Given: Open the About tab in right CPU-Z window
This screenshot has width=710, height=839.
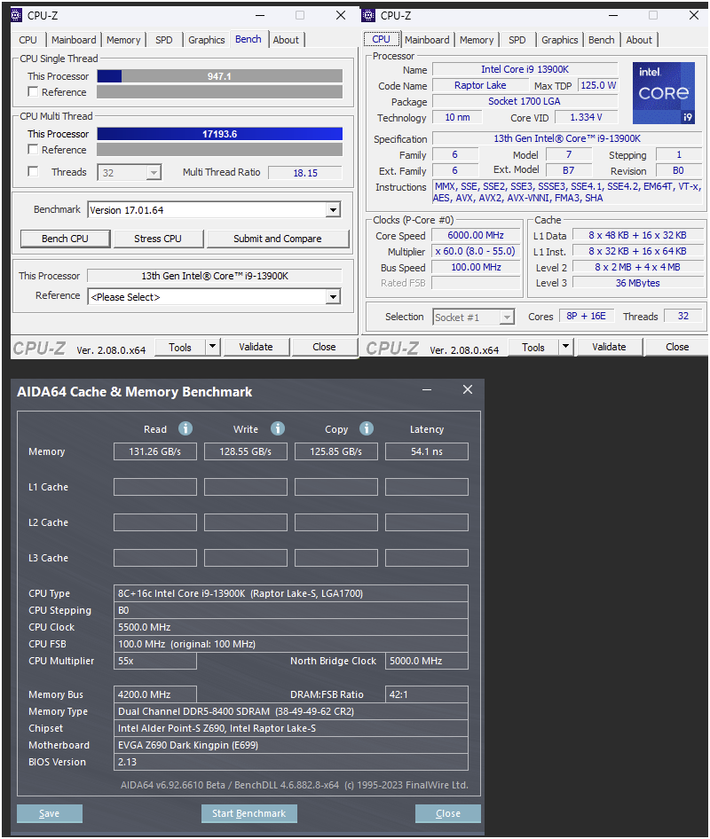Looking at the screenshot, I should pyautogui.click(x=639, y=40).
